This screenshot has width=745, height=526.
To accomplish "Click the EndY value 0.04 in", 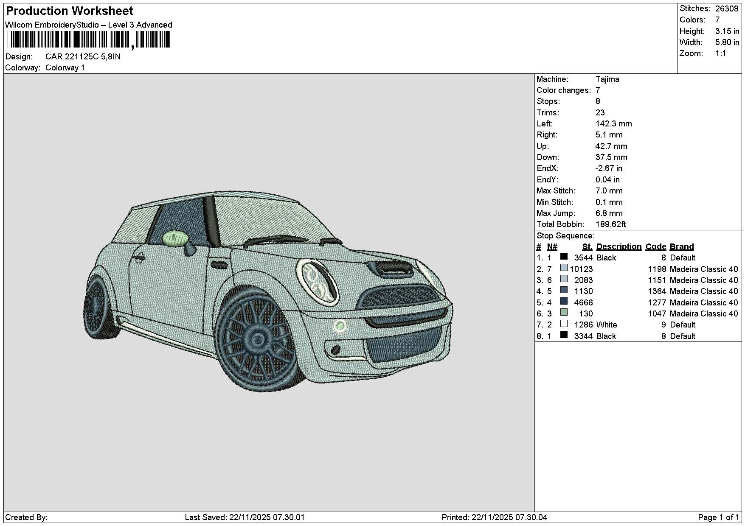I will (x=607, y=180).
